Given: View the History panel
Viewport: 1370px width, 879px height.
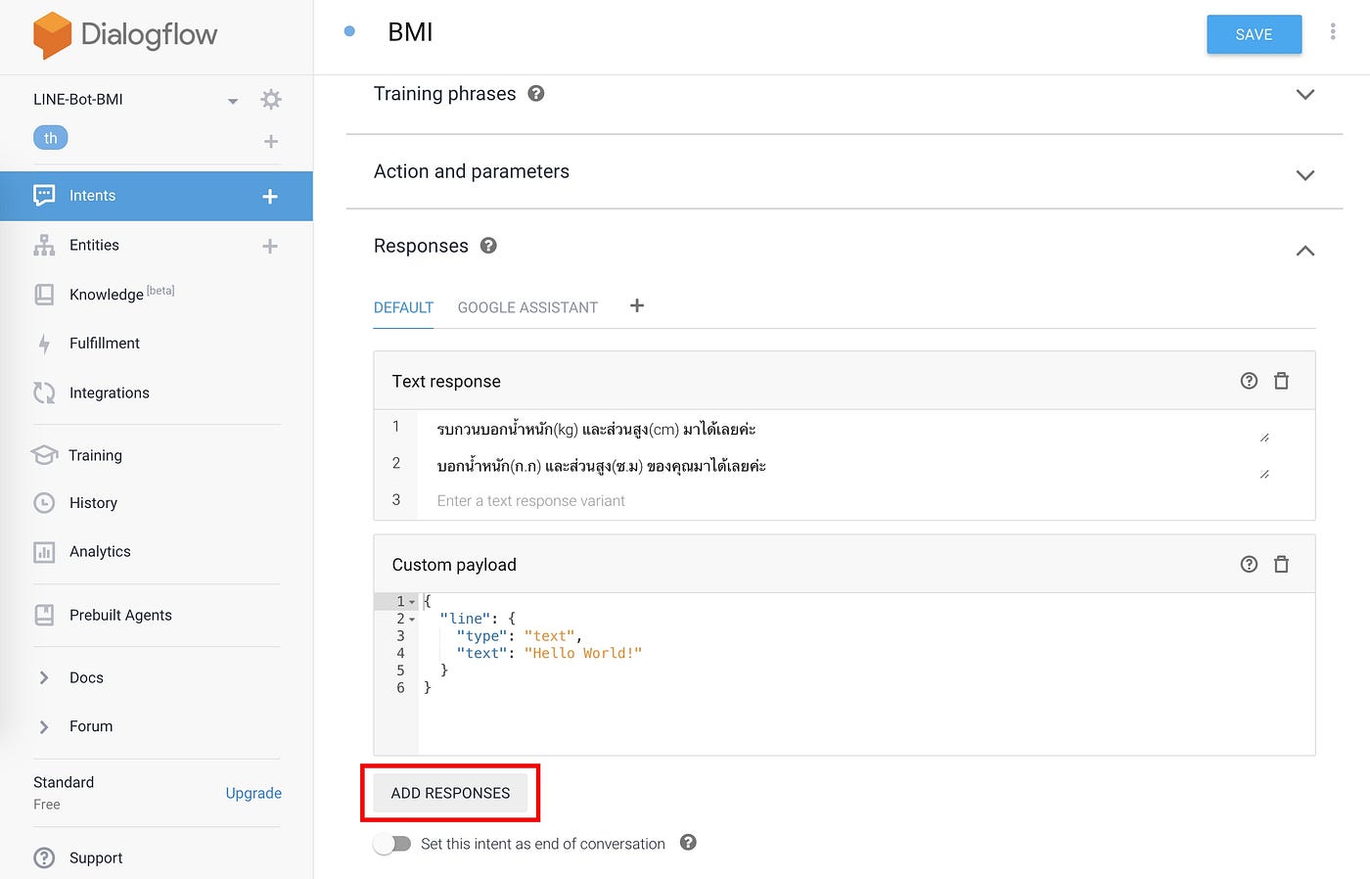Looking at the screenshot, I should pyautogui.click(x=93, y=503).
